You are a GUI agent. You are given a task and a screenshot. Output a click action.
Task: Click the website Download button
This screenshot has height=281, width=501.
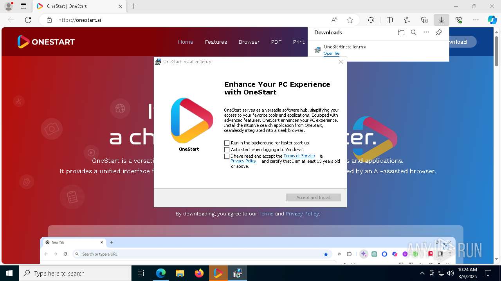[463, 42]
